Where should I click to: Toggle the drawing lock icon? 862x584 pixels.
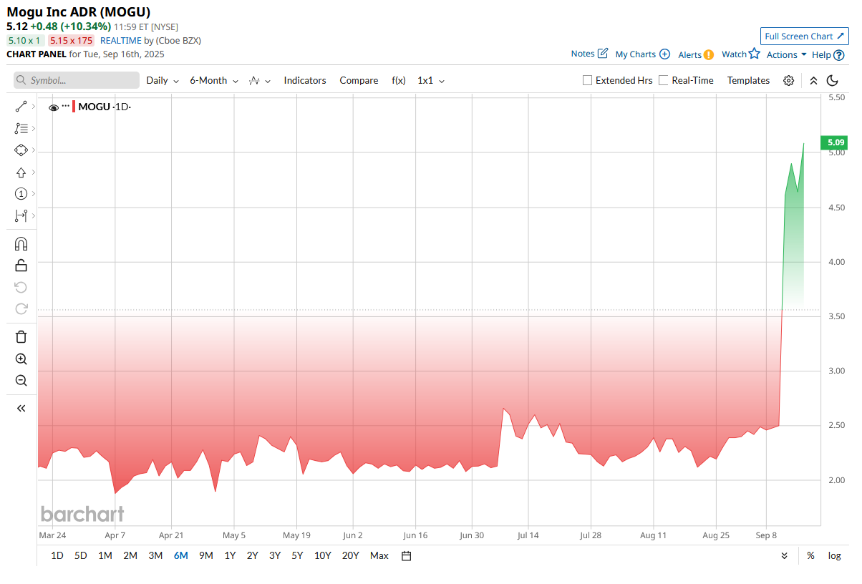[21, 266]
